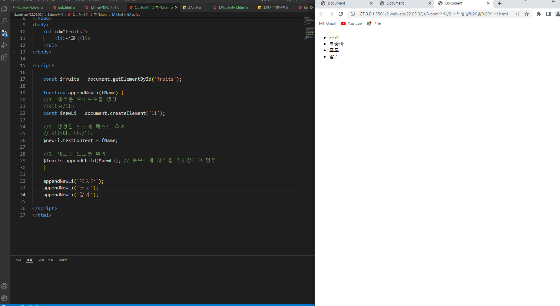Click the '$newLi.textContent = fName;' line

(80, 140)
